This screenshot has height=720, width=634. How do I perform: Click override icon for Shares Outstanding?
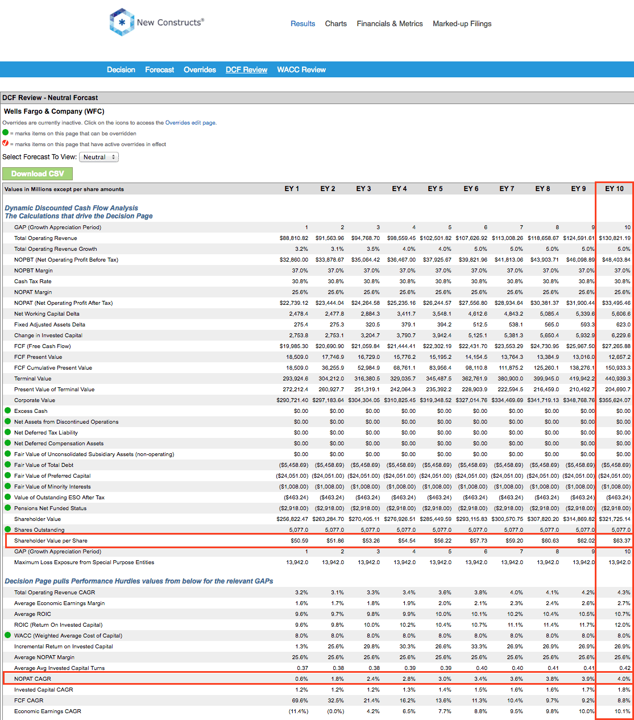coord(8,529)
